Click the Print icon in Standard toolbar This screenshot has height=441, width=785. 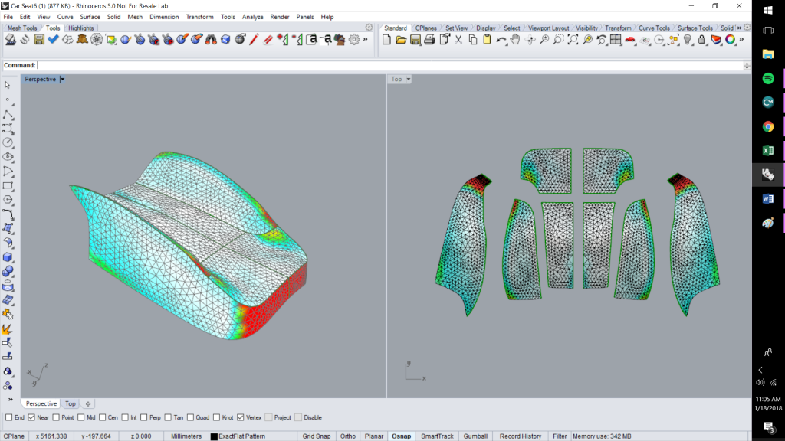(x=429, y=40)
